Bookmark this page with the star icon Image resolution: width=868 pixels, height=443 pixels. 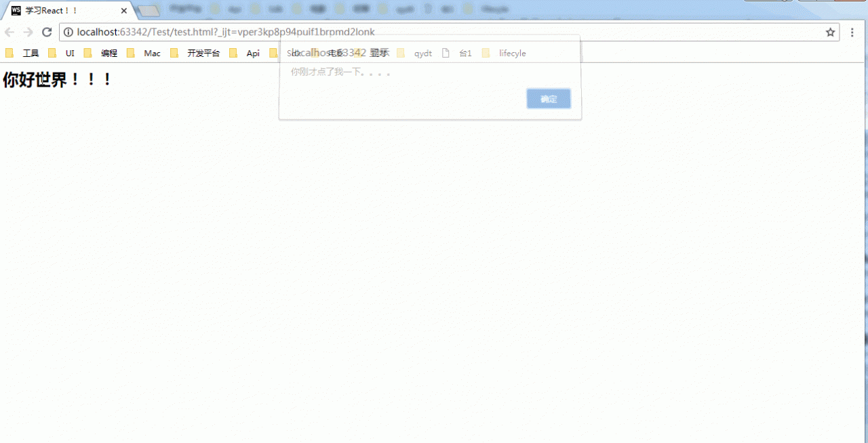(x=830, y=32)
